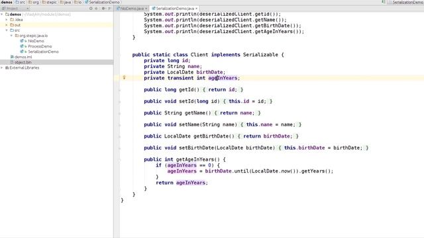This screenshot has height=238, width=424.
Task: Click 'setName(String name)' method signature
Action: coord(208,125)
